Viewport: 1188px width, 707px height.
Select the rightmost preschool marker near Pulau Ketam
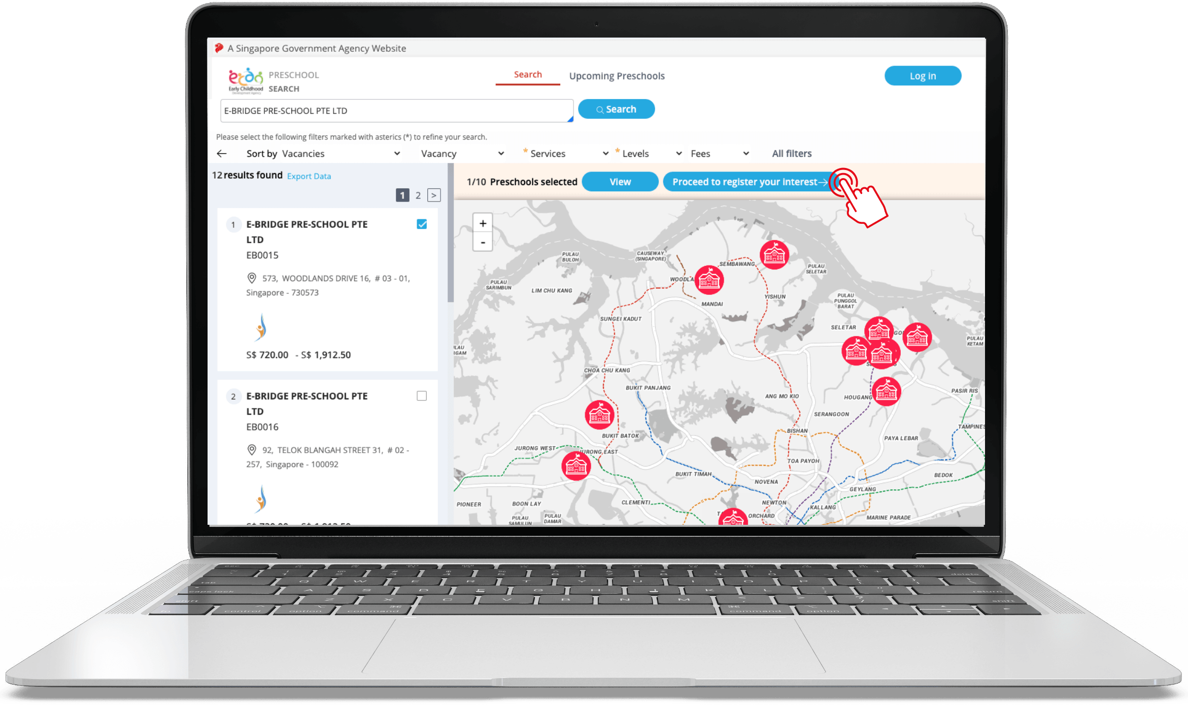click(917, 337)
